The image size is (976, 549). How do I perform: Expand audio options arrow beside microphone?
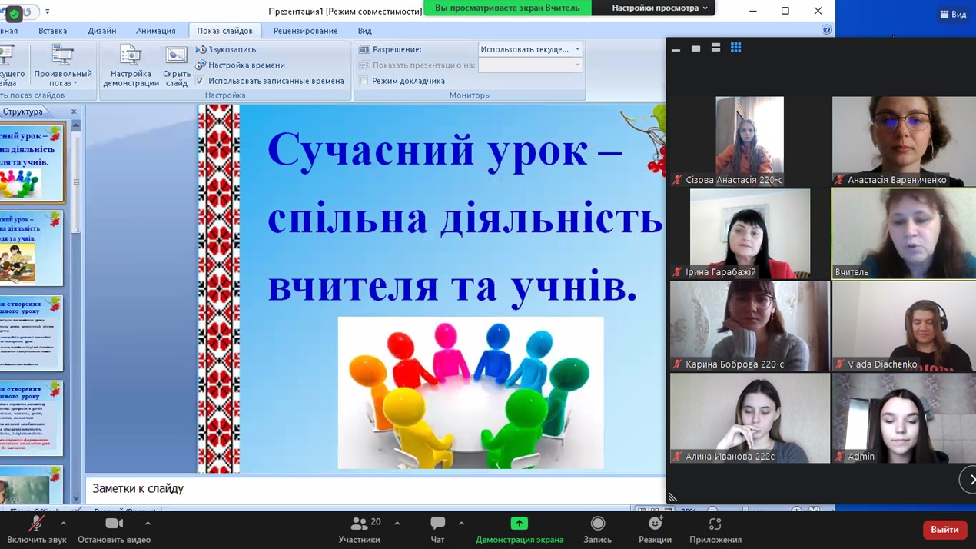63,524
